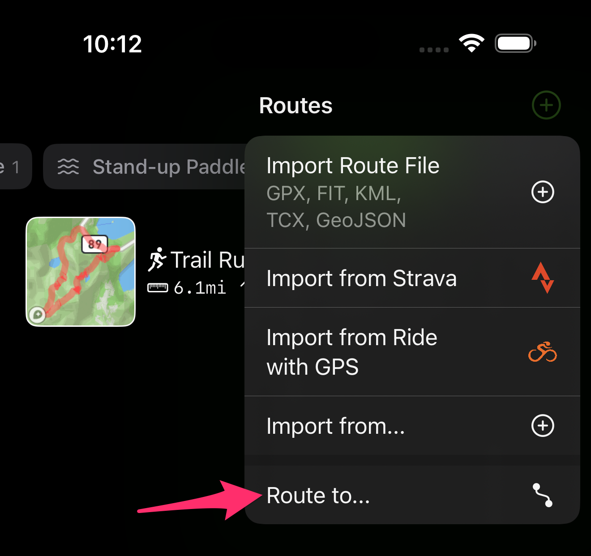The width and height of the screenshot is (591, 556).
Task: Tap the Wi-Fi status icon
Action: (471, 43)
